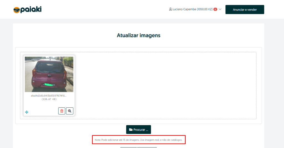The height and width of the screenshot is (148, 284).
Task: Open the red notification badge
Action: click(215, 9)
